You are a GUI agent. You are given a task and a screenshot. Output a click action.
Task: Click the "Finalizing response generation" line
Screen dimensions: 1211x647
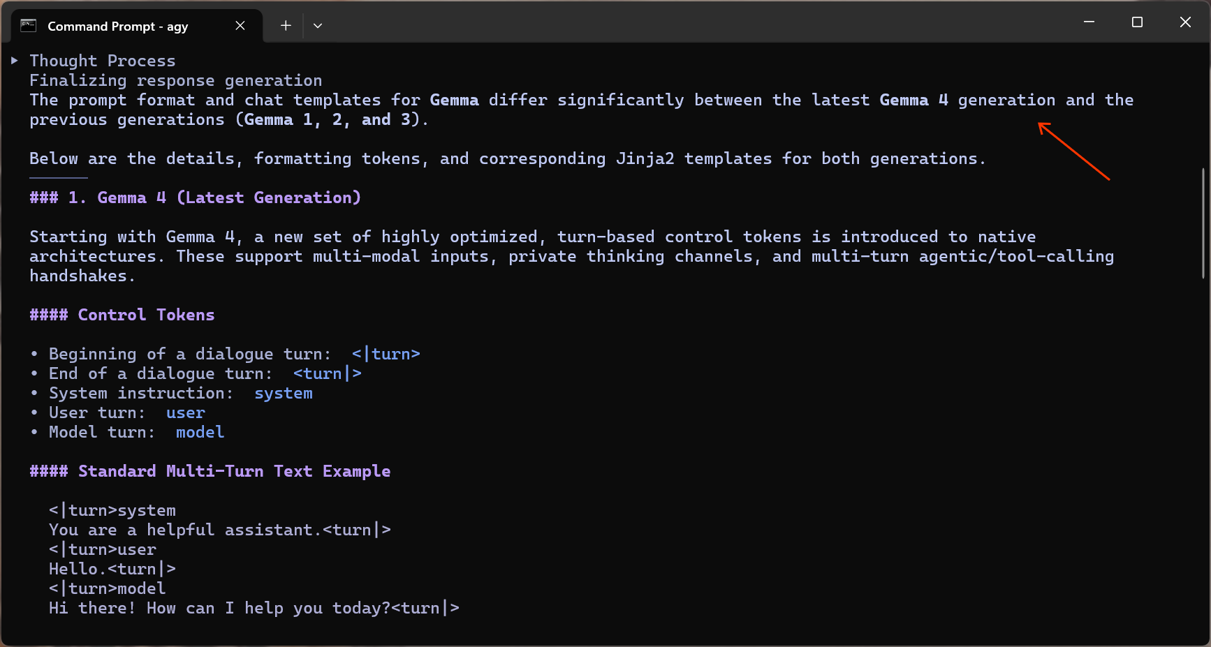(x=176, y=80)
